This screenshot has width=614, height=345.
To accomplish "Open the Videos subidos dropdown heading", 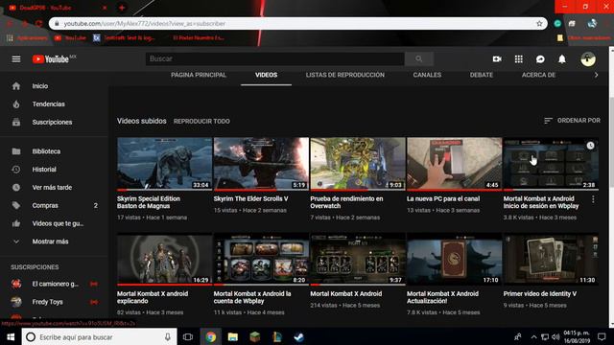I will tap(141, 121).
